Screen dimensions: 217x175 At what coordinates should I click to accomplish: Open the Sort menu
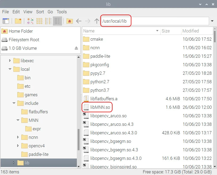click(40, 12)
